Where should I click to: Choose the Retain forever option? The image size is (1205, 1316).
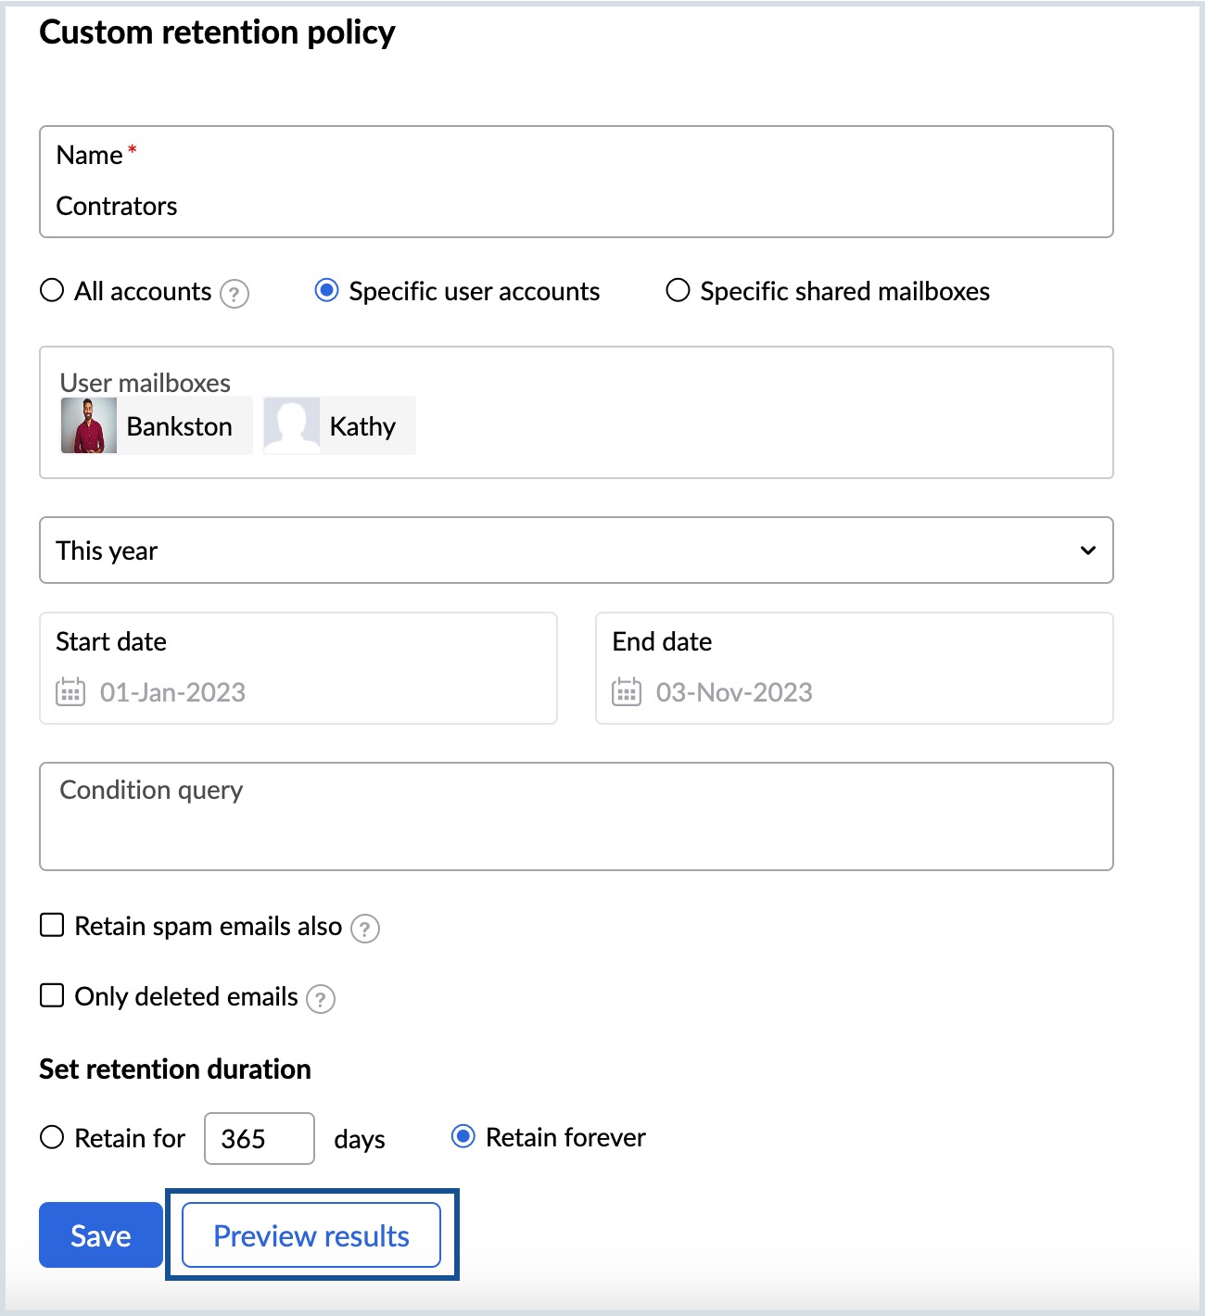click(x=463, y=1136)
